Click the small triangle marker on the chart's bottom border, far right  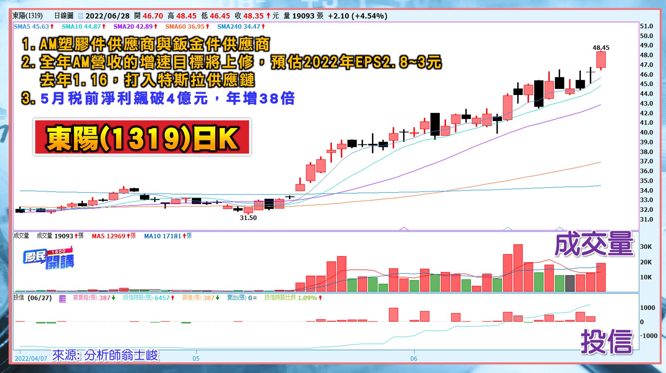560,229
